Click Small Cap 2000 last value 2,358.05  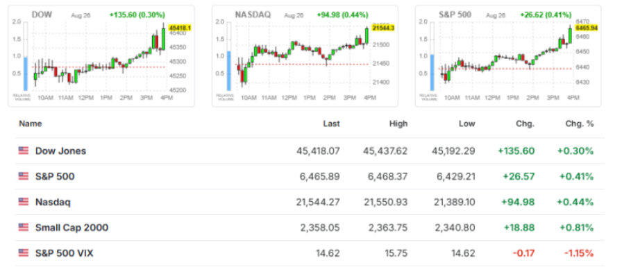[320, 228]
